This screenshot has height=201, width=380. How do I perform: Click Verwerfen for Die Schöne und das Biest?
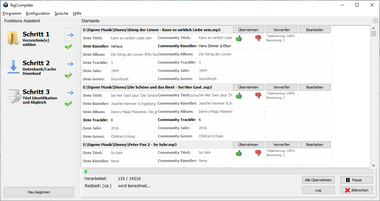pos(281,87)
